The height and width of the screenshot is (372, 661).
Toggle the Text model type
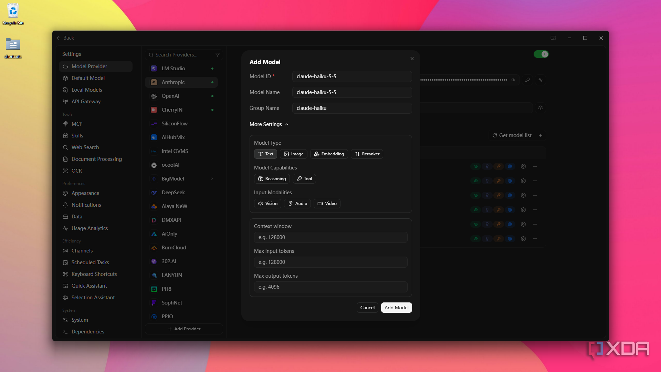tap(265, 154)
